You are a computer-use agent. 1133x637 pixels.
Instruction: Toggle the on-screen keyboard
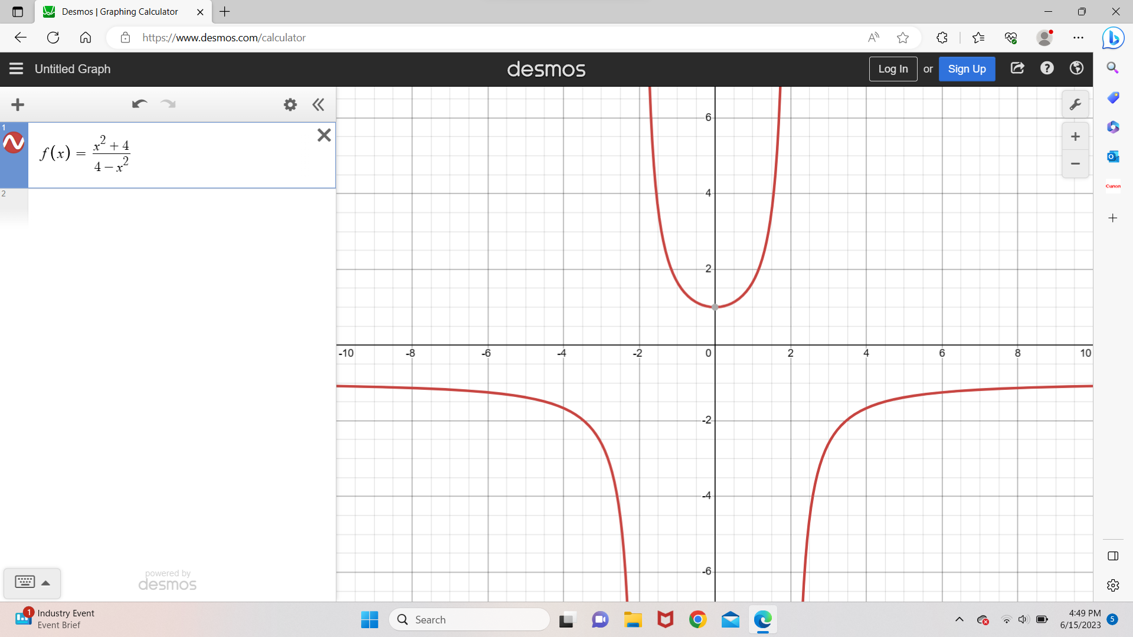pyautogui.click(x=25, y=582)
